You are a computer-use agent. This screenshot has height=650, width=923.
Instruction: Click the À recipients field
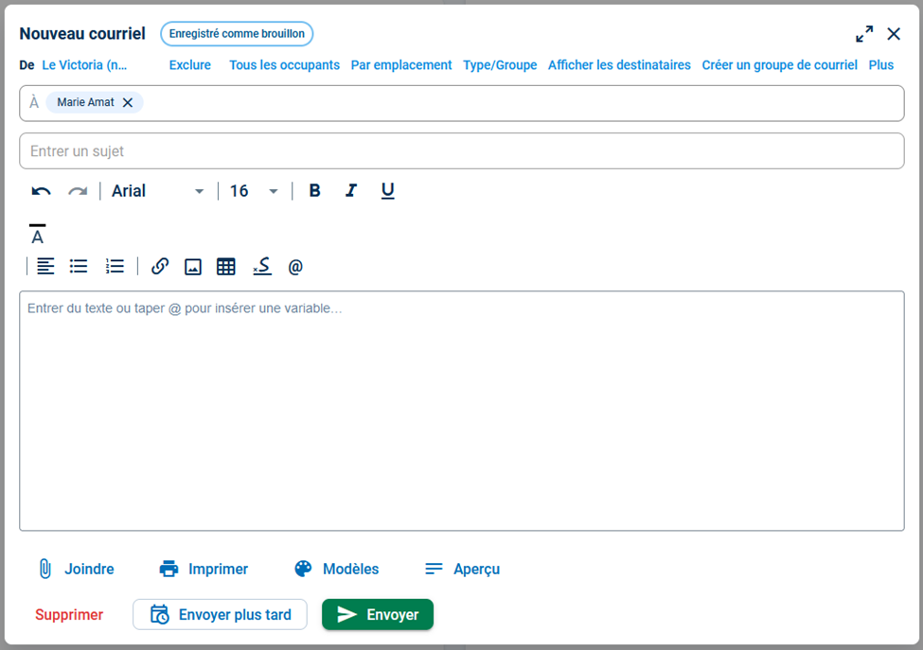click(462, 103)
